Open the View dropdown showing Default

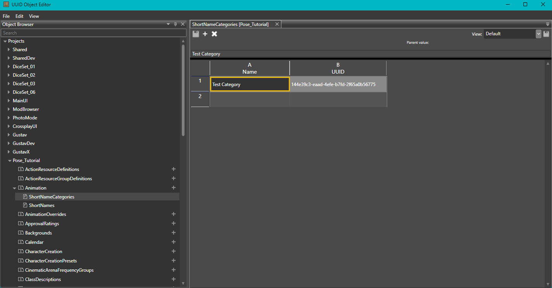coord(538,34)
